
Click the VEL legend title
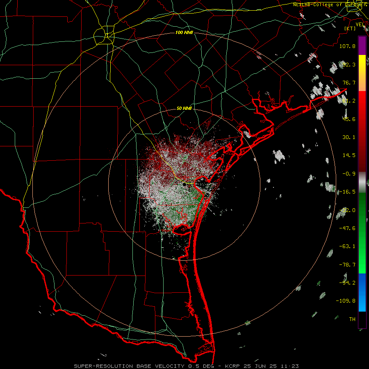tap(361, 24)
